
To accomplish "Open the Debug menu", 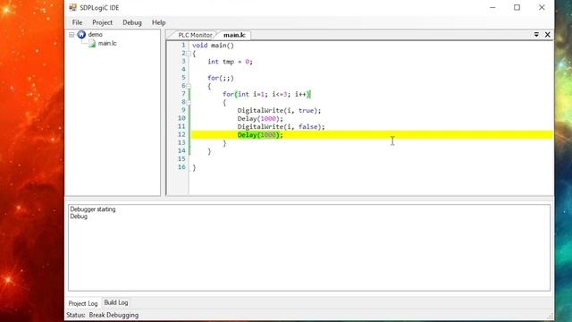I will pyautogui.click(x=132, y=22).
